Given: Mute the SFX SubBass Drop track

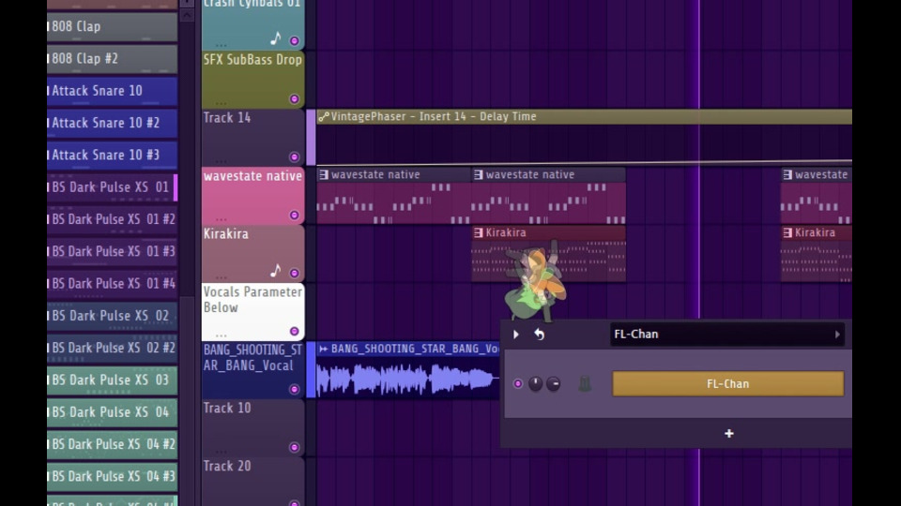Looking at the screenshot, I should 294,98.
